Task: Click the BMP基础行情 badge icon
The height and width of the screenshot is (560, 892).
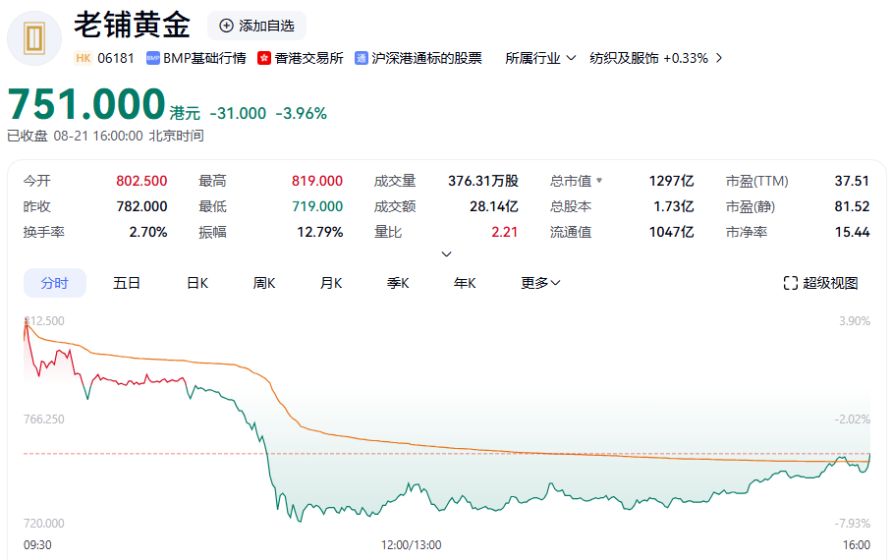Action: tap(153, 58)
